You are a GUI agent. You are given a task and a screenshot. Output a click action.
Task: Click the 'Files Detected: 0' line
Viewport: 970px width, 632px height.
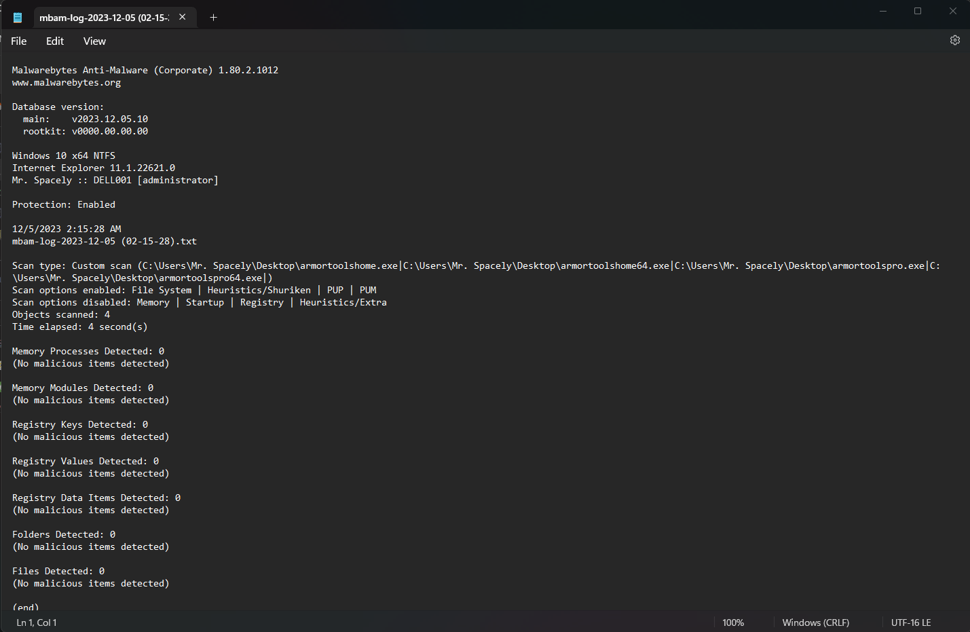click(x=58, y=572)
